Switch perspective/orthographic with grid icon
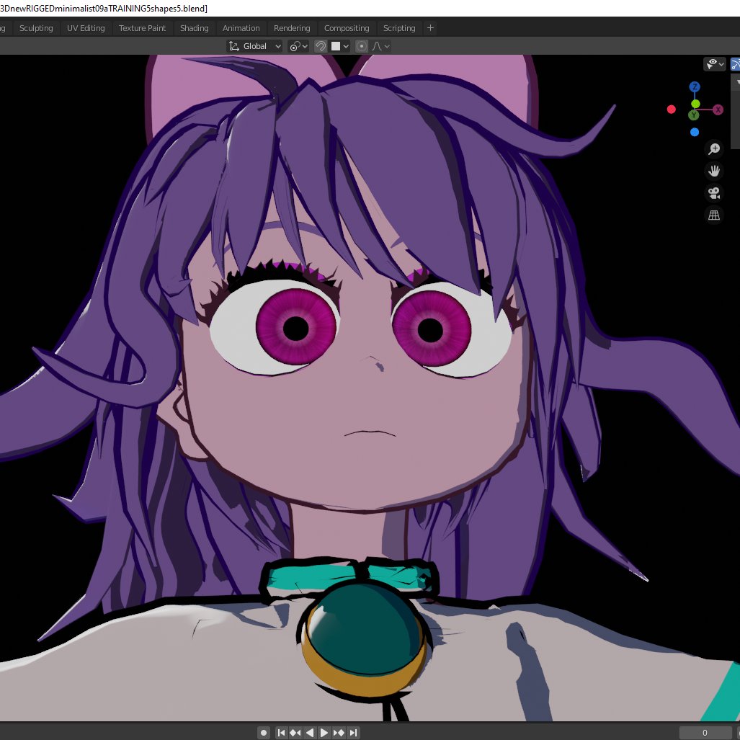The image size is (740, 740). click(714, 215)
